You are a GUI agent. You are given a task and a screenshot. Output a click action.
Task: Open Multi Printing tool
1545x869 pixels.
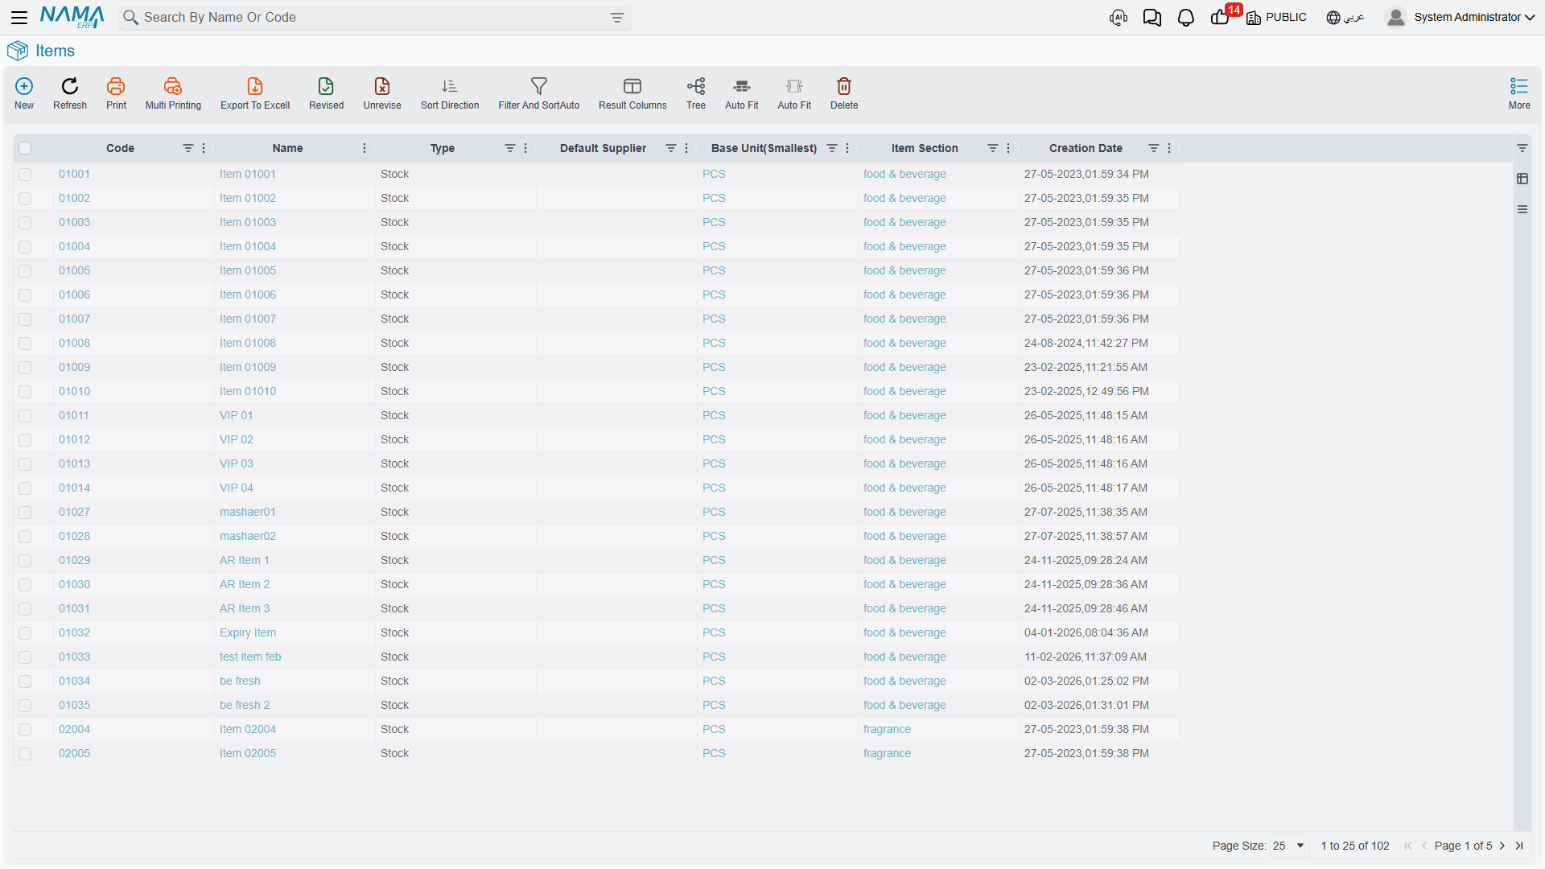(x=173, y=93)
